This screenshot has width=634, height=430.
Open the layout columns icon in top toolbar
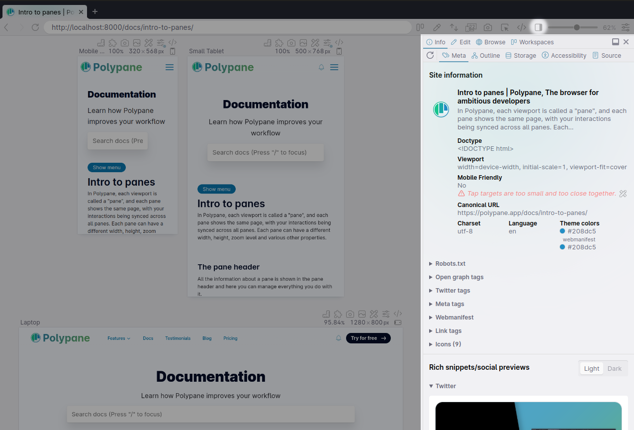click(420, 27)
